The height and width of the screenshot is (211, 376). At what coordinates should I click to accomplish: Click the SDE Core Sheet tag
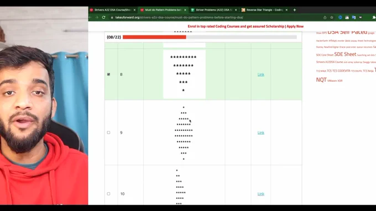pyautogui.click(x=325, y=55)
